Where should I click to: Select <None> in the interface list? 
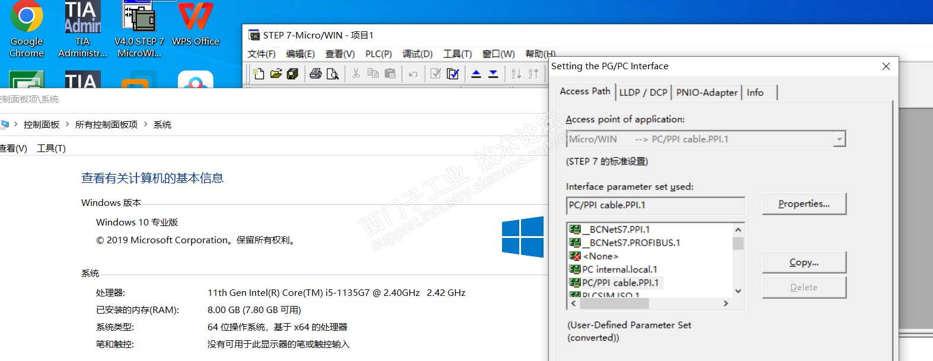click(600, 256)
